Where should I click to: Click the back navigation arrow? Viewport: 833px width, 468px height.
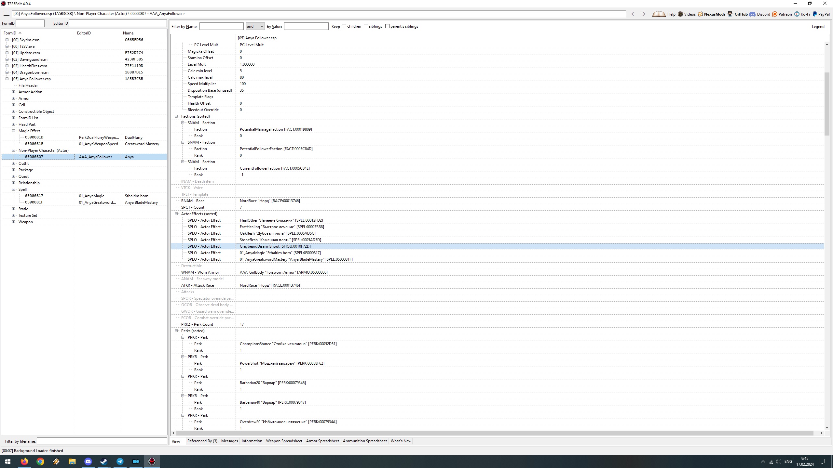(633, 14)
